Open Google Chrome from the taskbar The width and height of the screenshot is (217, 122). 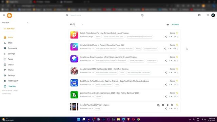(138, 119)
